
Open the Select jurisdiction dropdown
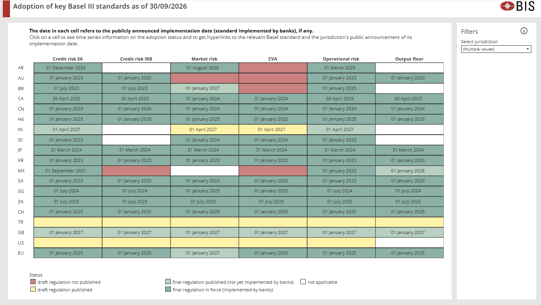coord(496,49)
